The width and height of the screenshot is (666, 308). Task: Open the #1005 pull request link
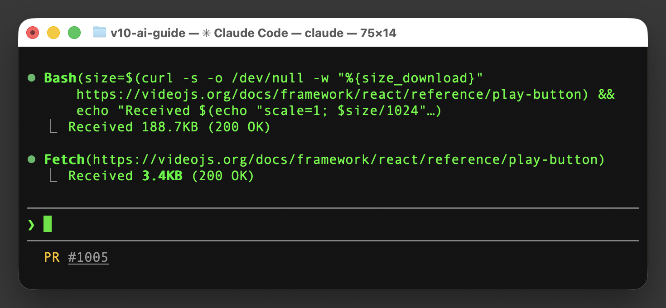point(88,257)
